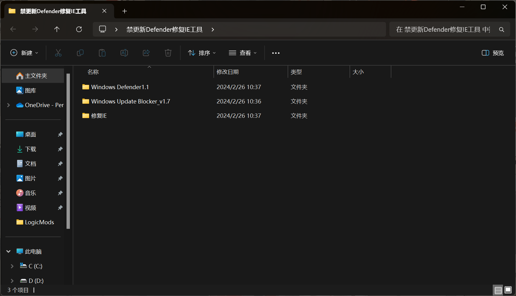This screenshot has width=516, height=296.
Task: Click 文件夹 type cell of 修复IE row
Action: [299, 116]
